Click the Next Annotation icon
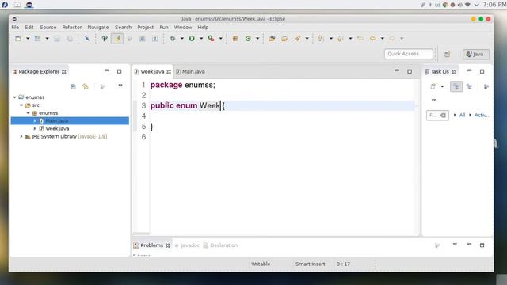This screenshot has width=507, height=285. click(x=321, y=39)
